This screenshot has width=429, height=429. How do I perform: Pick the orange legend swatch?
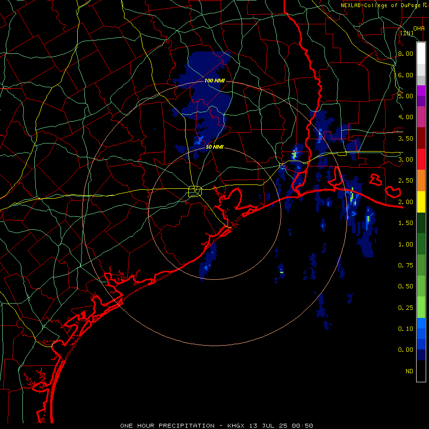[421, 181]
